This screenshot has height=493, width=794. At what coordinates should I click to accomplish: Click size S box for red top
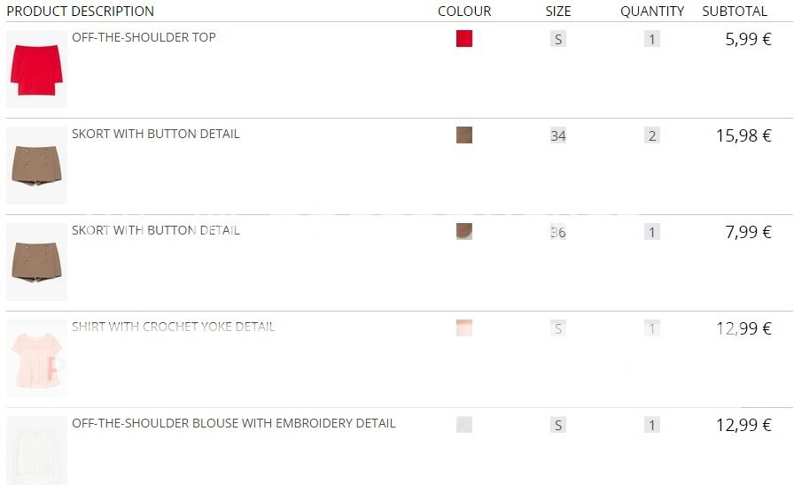click(557, 39)
